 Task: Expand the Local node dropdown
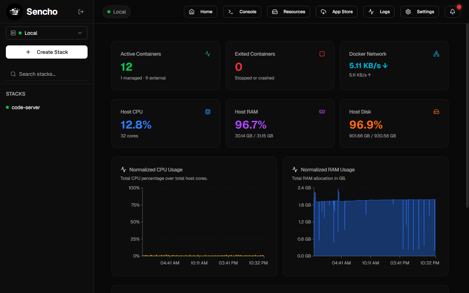pyautogui.click(x=47, y=33)
